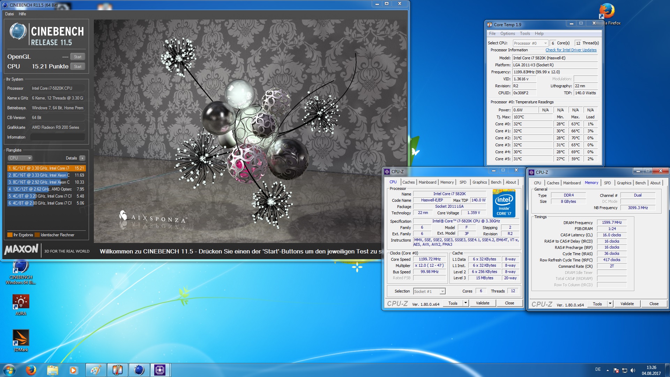Switch to Caches tab in left CPU-Z
This screenshot has height=377, width=670.
click(408, 182)
